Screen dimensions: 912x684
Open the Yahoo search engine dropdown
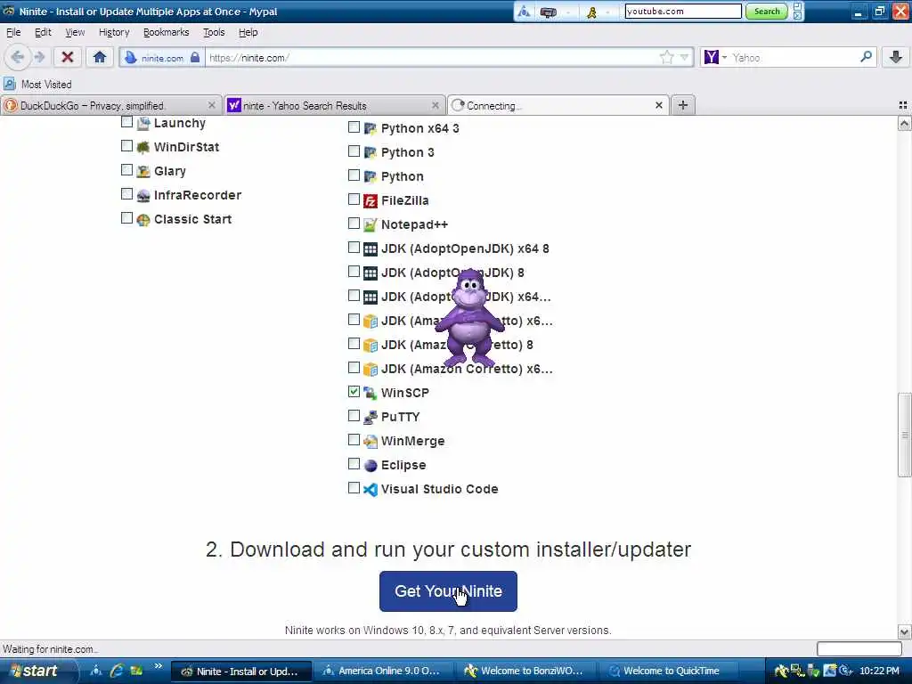pos(724,57)
